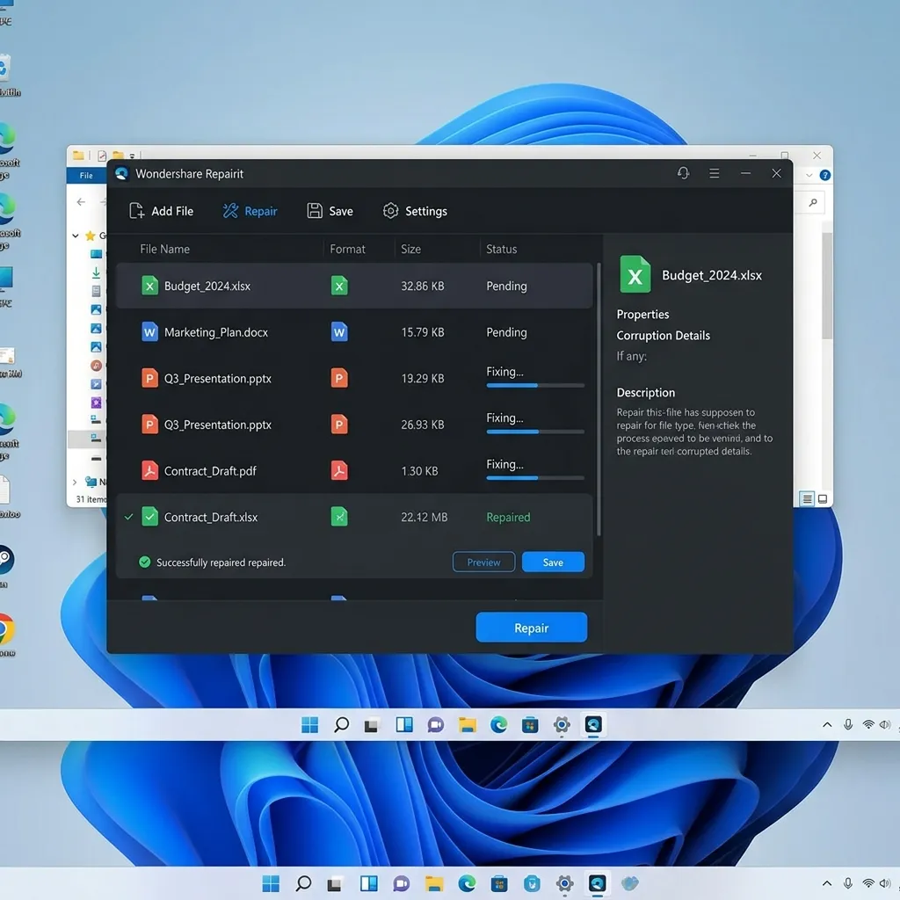This screenshot has height=900, width=900.
Task: Click PowerPoint format icon in the 26.93 KB row
Action: [339, 425]
